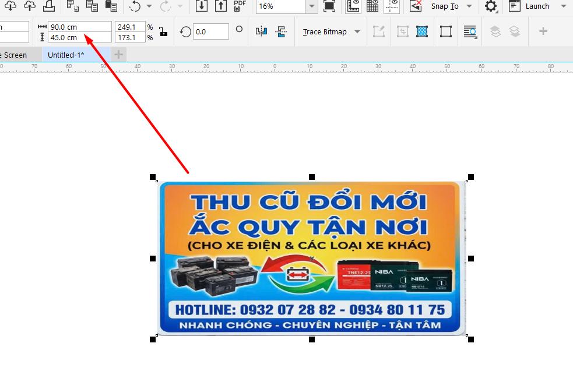Click the top-center selection handle

[312, 177]
